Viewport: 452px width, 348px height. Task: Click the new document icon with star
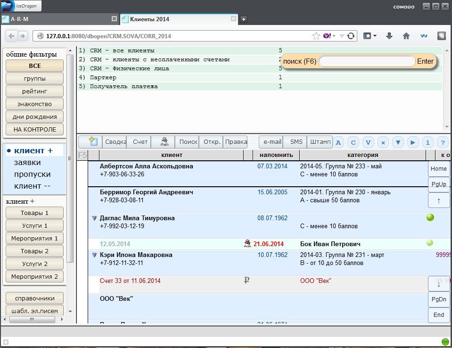[93, 141]
